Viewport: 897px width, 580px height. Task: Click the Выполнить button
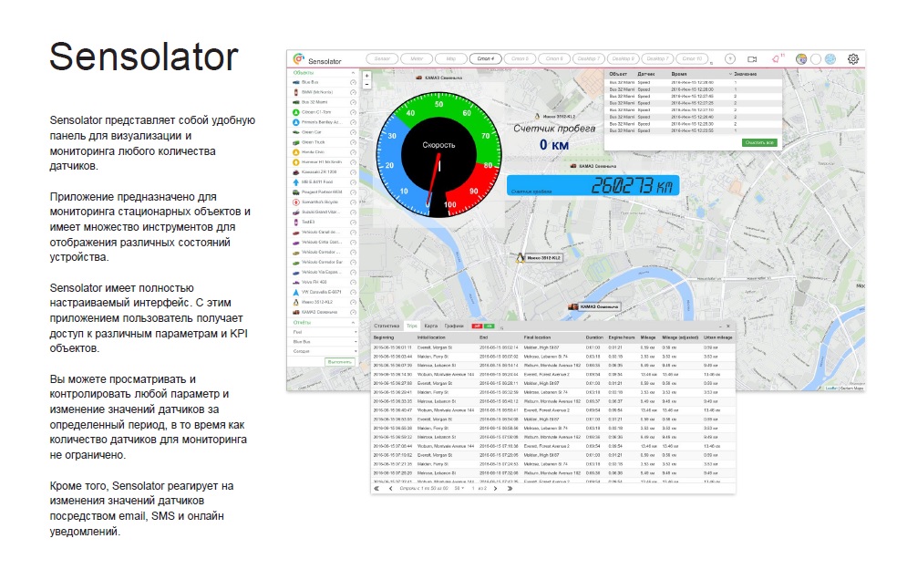(x=340, y=362)
